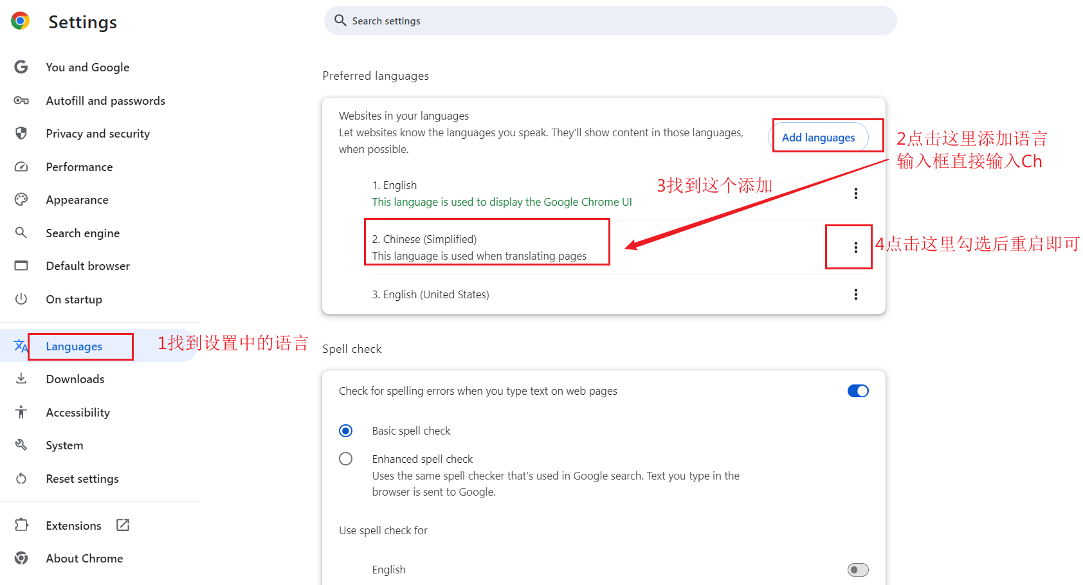Click the wrench icon for System
1083x585 pixels.
point(21,445)
